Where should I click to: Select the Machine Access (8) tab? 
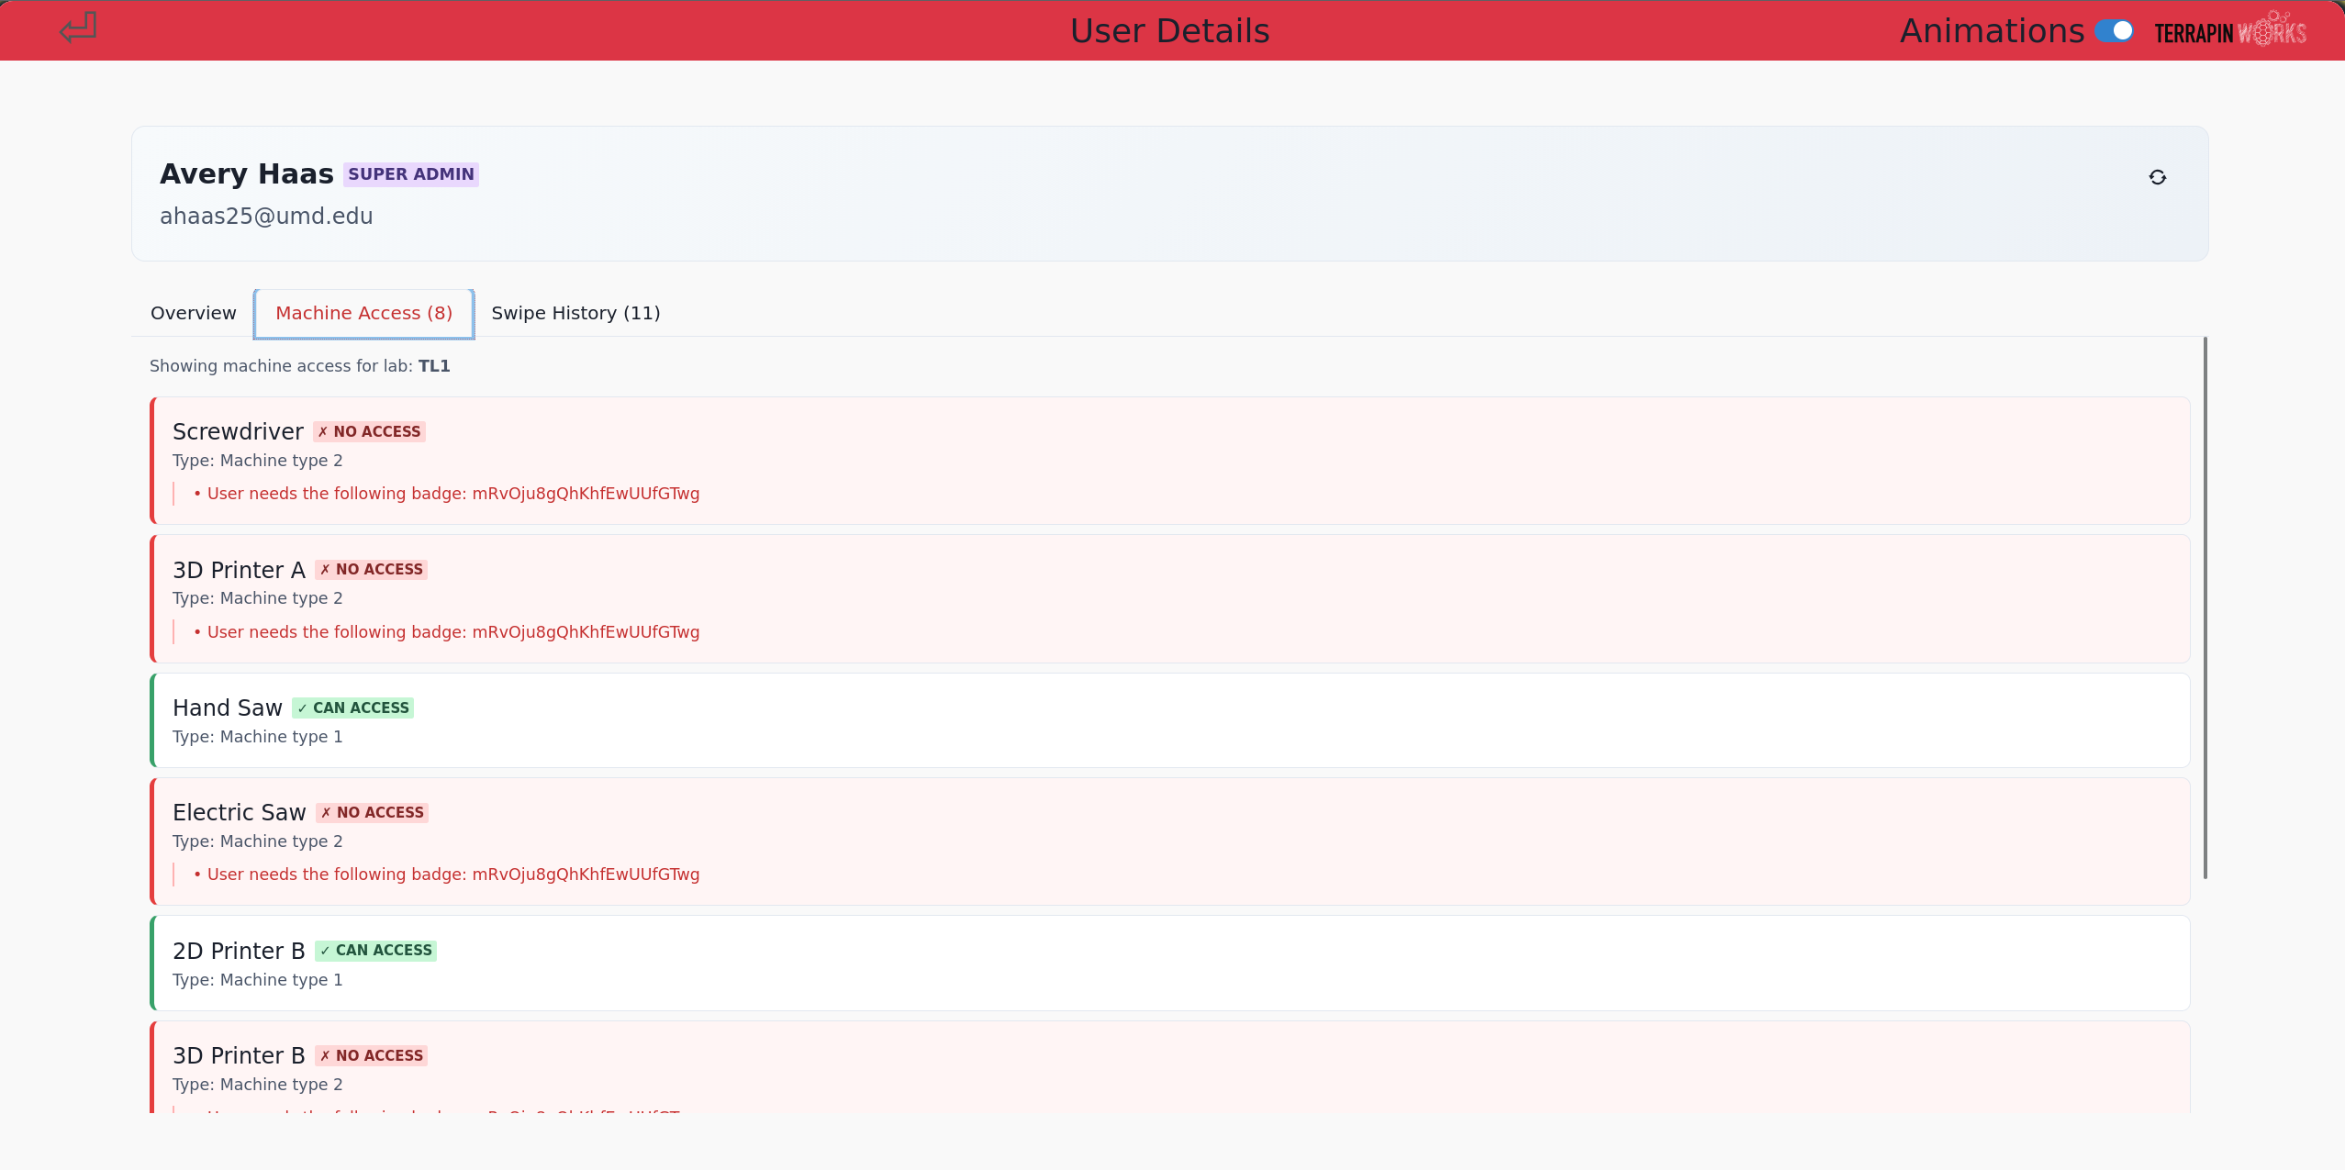(363, 313)
